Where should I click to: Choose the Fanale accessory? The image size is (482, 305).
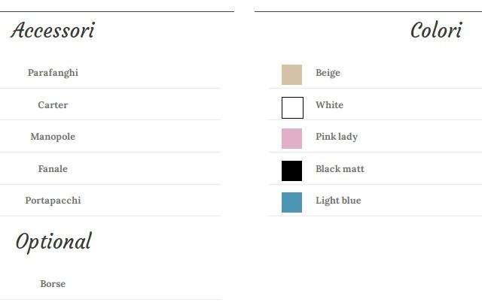pyautogui.click(x=53, y=169)
